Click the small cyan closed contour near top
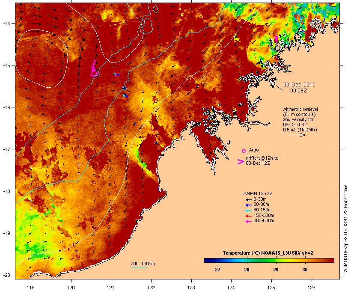Viewport: 351px width, 291px height. (155, 9)
